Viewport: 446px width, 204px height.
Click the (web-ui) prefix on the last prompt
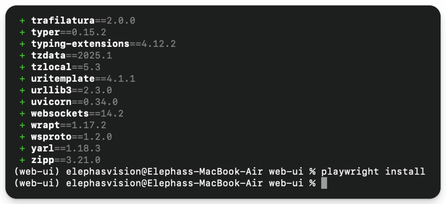tap(37, 183)
